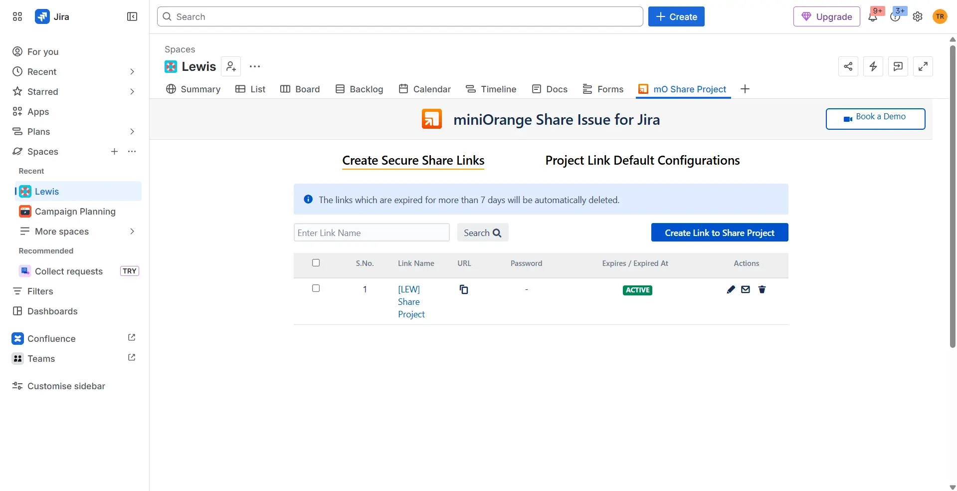Open the settings gear
Screen dimensions: 957x491
pyautogui.click(x=918, y=17)
